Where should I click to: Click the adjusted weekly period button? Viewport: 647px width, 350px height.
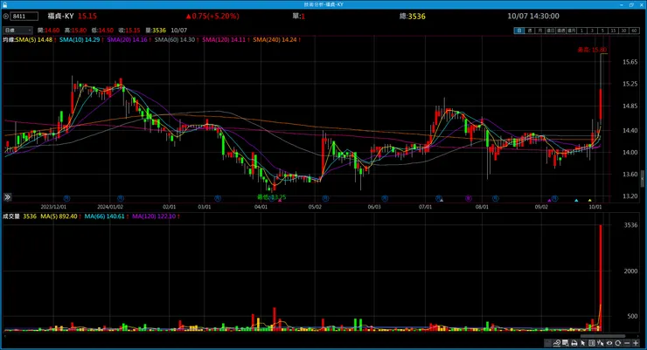pos(560,31)
